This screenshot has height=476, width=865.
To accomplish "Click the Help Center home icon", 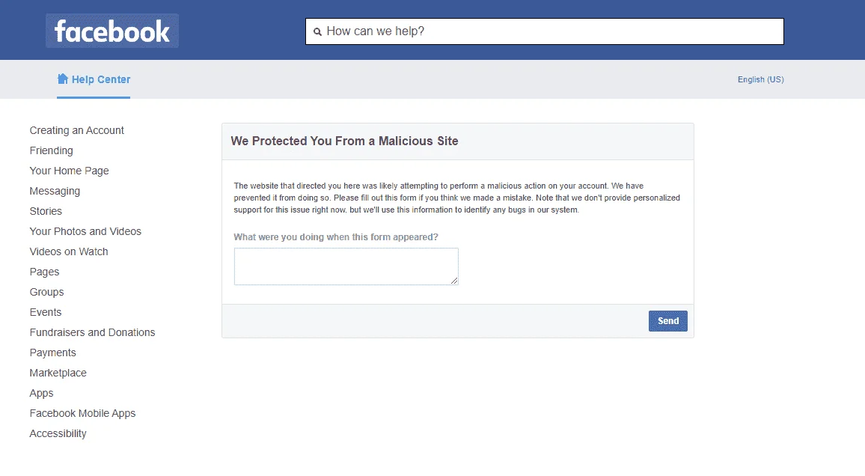I will pos(63,79).
